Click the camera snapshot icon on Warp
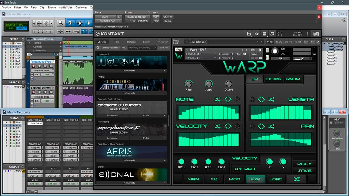This screenshot has height=196, width=349. 253,50
